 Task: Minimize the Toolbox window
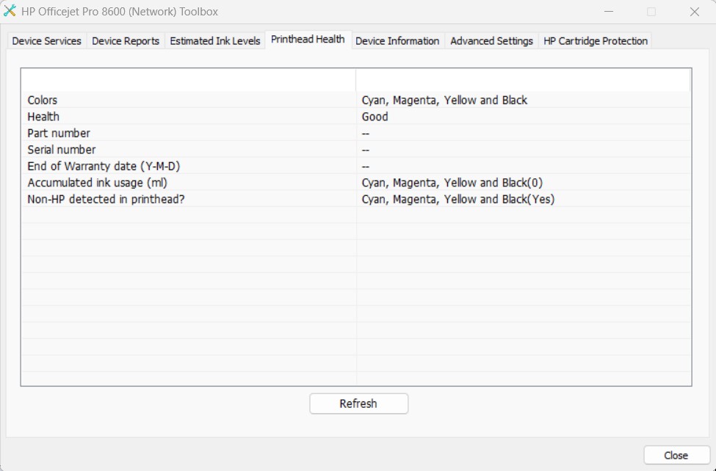[x=609, y=12]
